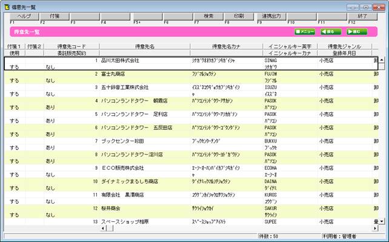Open 検索 search function

click(x=208, y=16)
